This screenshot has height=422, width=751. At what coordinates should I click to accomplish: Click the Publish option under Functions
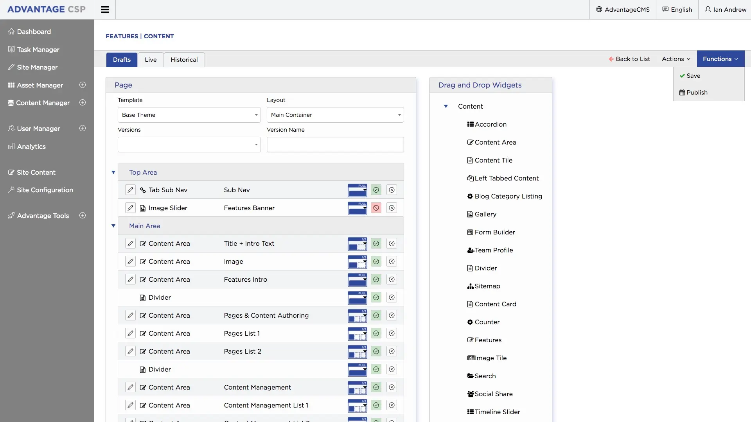click(x=697, y=92)
